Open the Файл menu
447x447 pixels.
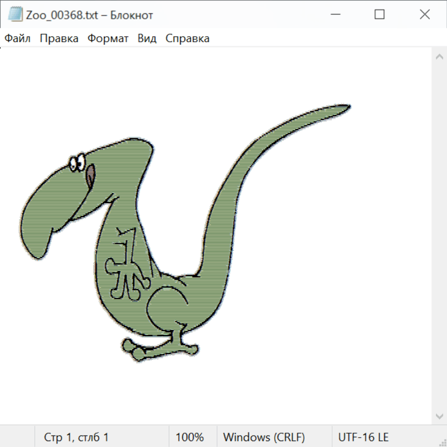click(18, 38)
